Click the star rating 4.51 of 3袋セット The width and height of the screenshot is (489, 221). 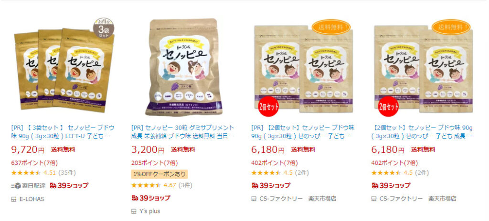tap(26, 173)
